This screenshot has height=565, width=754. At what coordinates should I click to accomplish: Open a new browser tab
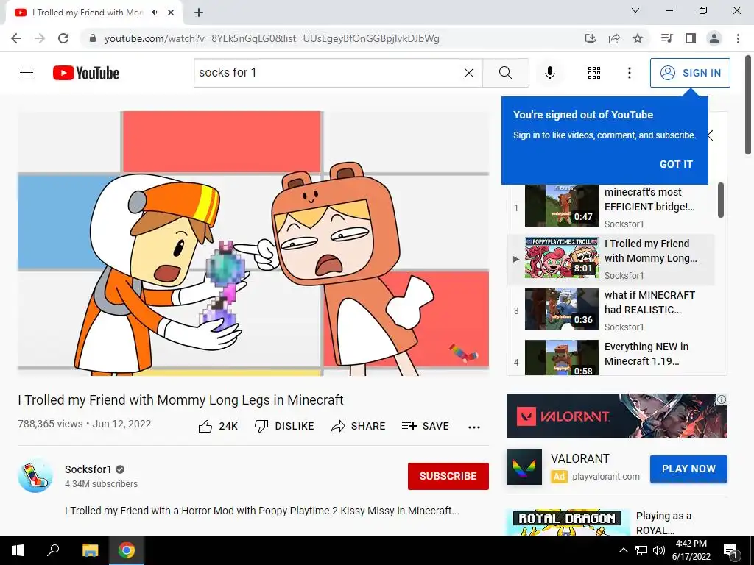(199, 13)
